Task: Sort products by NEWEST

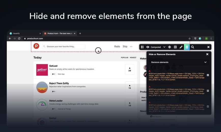Action: point(133,57)
